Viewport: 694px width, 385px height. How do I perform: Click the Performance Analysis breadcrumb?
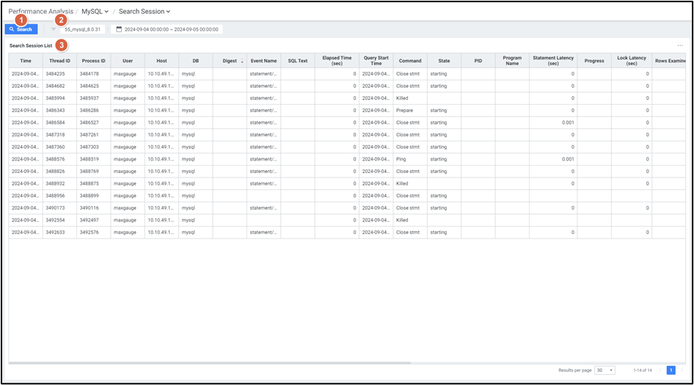41,12
